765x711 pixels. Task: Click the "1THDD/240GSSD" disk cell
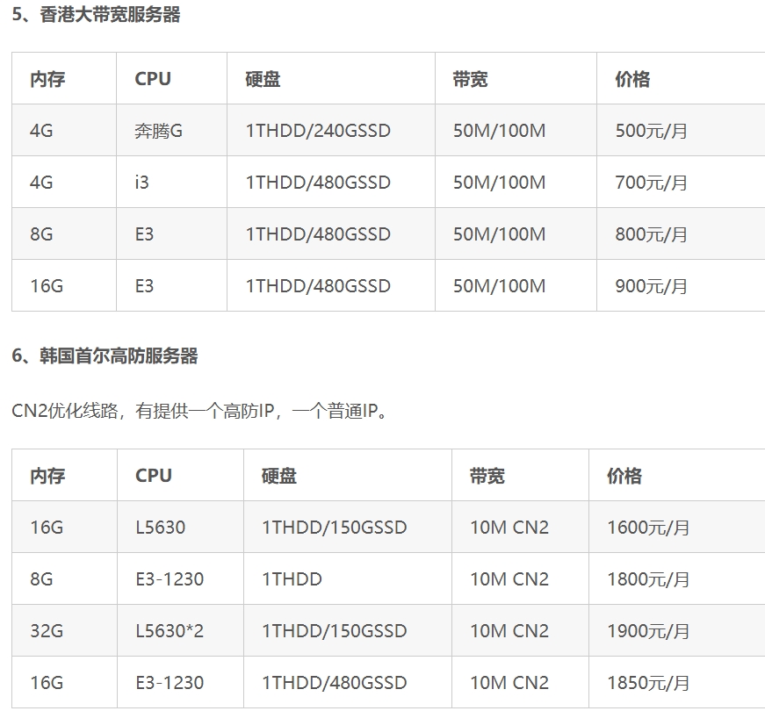tap(318, 131)
